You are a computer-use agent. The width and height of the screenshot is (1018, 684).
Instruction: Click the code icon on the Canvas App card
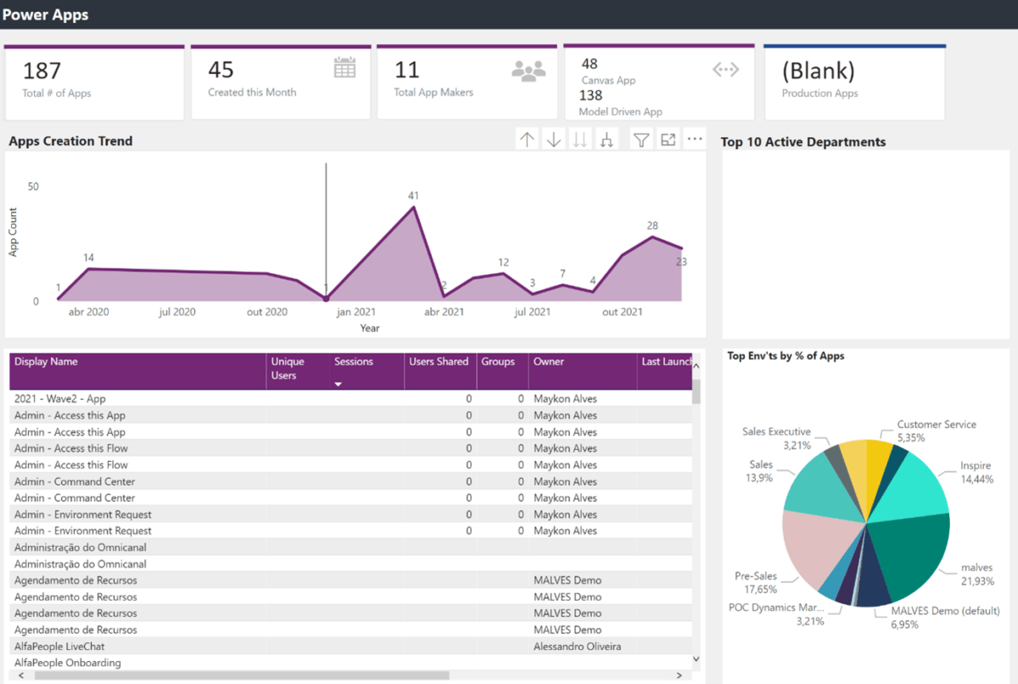click(725, 70)
